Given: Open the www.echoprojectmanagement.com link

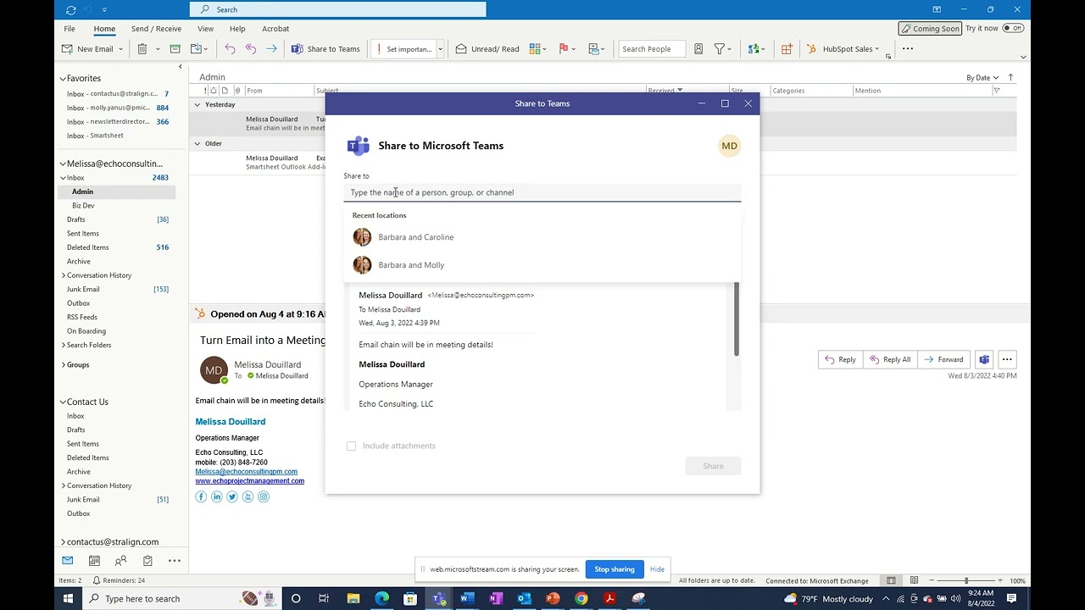Looking at the screenshot, I should click(x=250, y=481).
